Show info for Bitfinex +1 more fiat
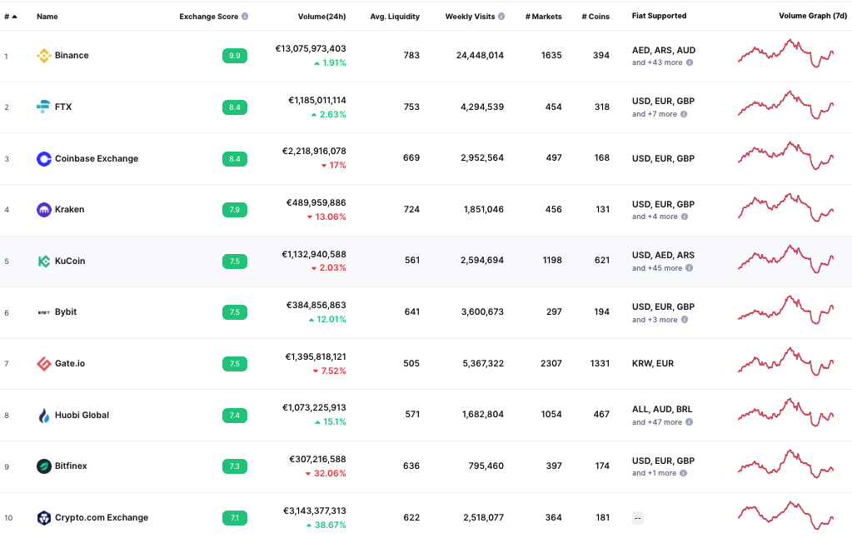 (684, 473)
